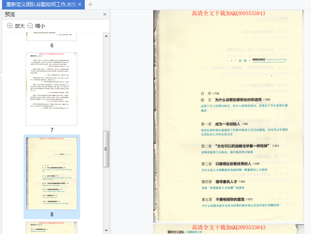Select page 6 thumbnail at top
This screenshot has height=234, width=311.
(x=52, y=36)
